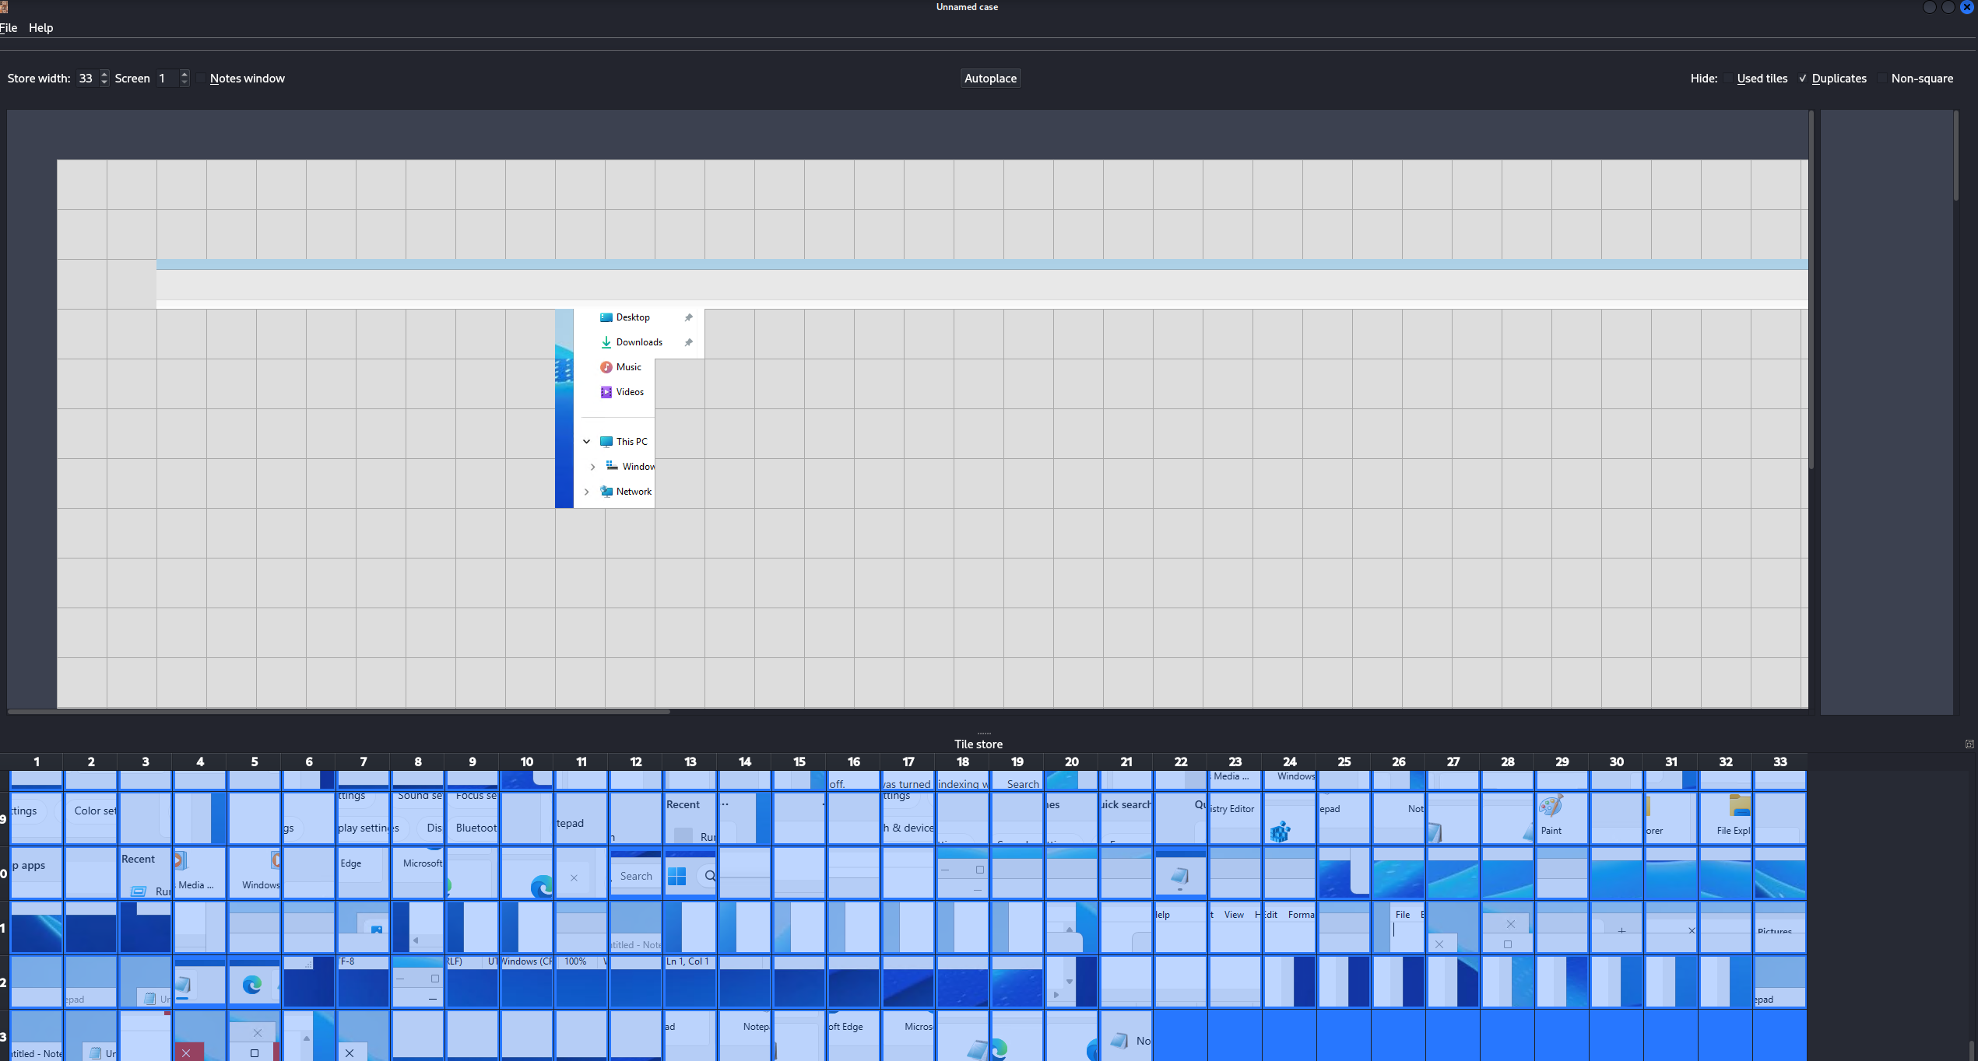This screenshot has width=1978, height=1061.
Task: Select the 'Edit Forma' tile
Action: click(x=1290, y=927)
